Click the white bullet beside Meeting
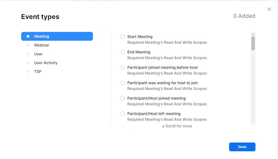 28,36
